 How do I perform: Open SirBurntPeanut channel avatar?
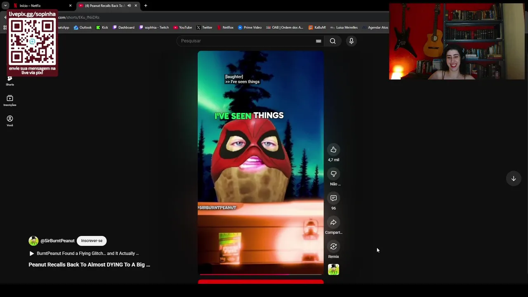click(x=33, y=240)
